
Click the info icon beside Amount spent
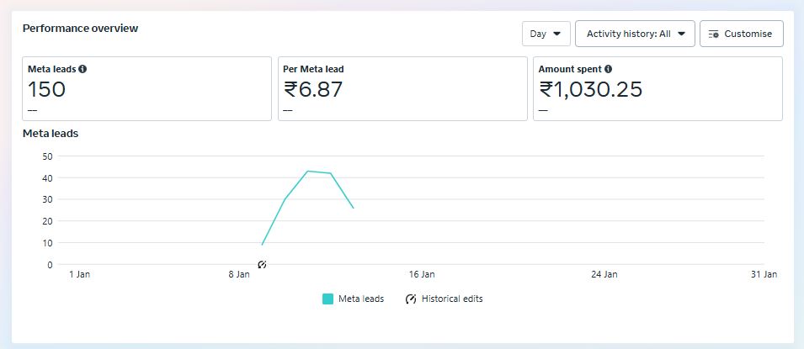click(x=608, y=69)
